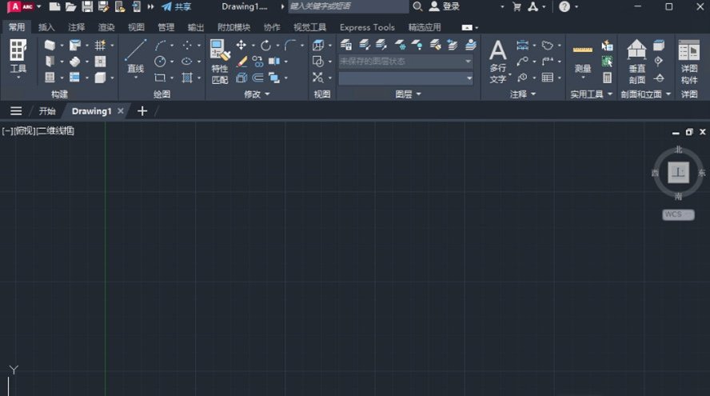Click the 测量 (Measure) ruler icon

coord(582,50)
